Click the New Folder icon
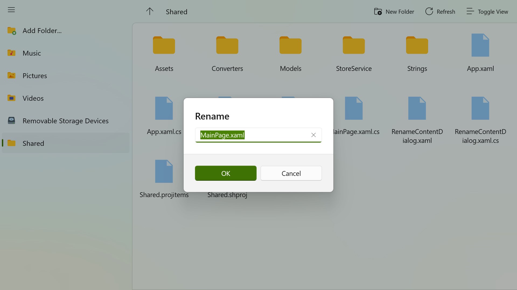The width and height of the screenshot is (517, 290). (x=378, y=12)
